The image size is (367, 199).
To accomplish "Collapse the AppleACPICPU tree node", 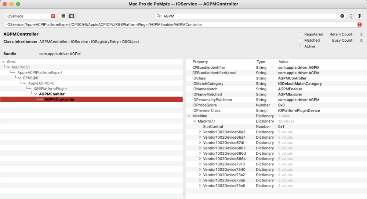I will click(25, 83).
